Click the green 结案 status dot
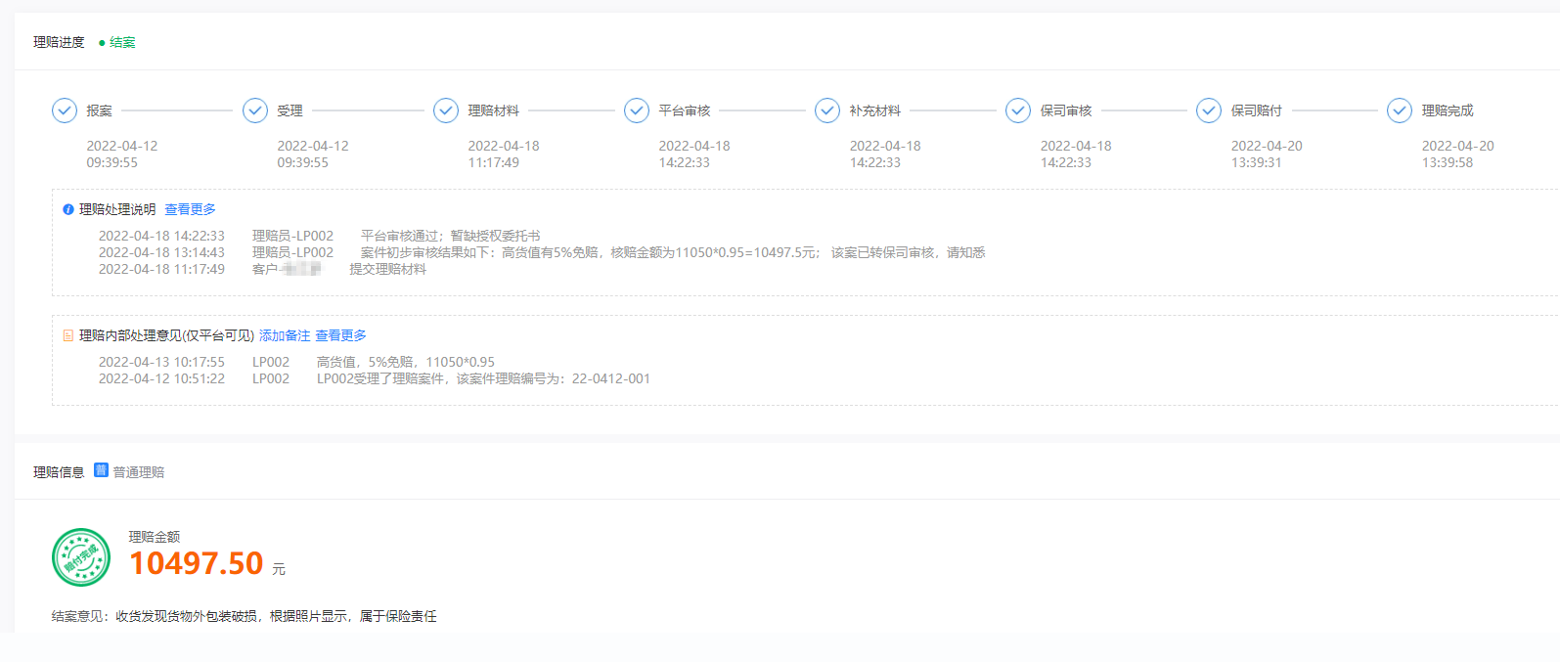The image size is (1560, 662). [102, 43]
